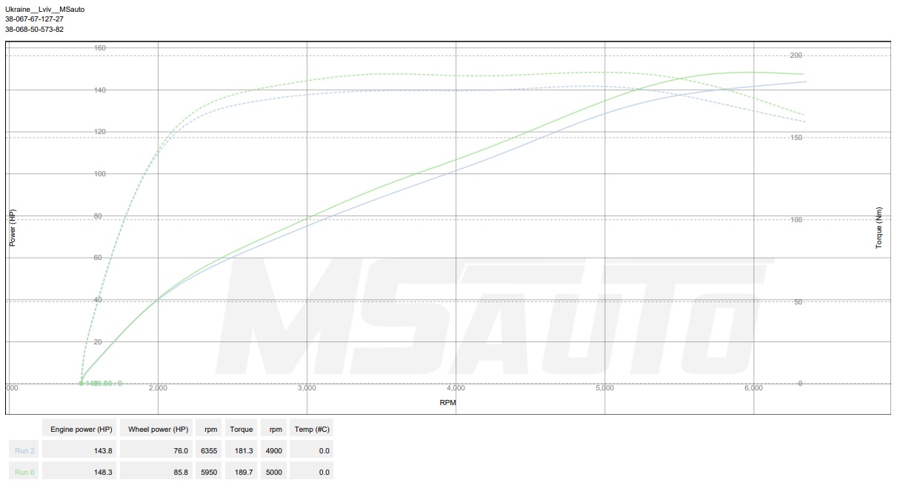Click the Wheel power (HP) column header

tap(158, 429)
